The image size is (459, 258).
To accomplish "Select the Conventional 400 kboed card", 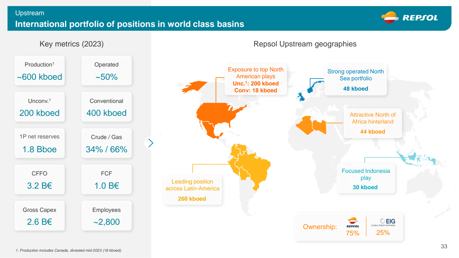I will coord(106,107).
